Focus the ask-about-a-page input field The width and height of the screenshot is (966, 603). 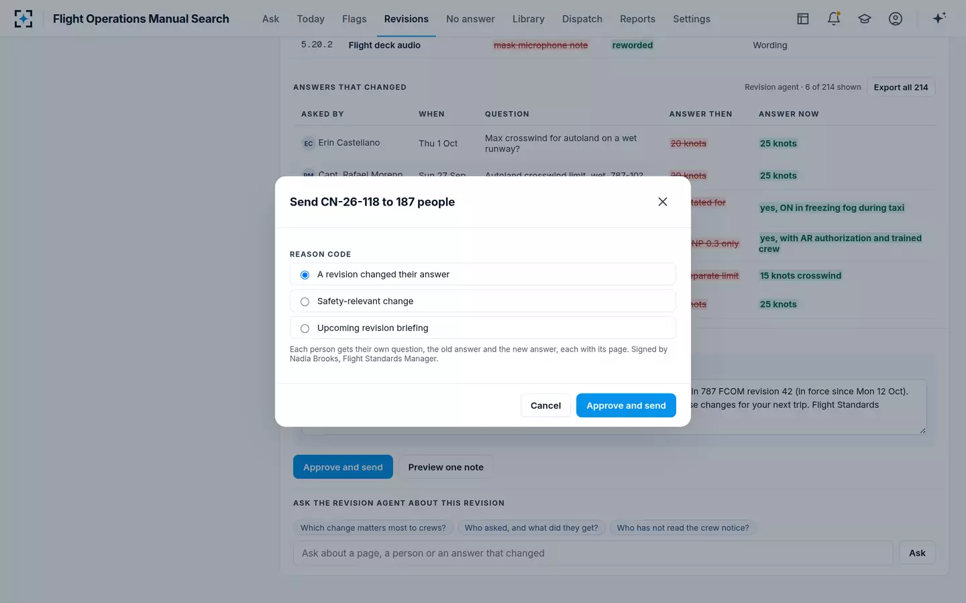click(593, 553)
